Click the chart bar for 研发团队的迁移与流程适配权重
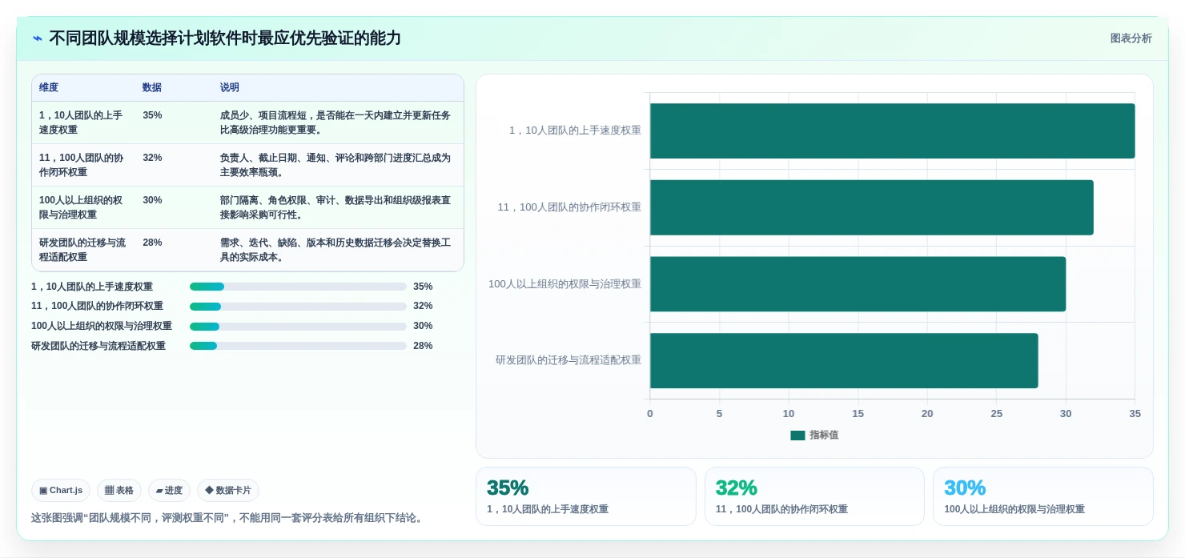The height and width of the screenshot is (558, 1185). pyautogui.click(x=844, y=360)
